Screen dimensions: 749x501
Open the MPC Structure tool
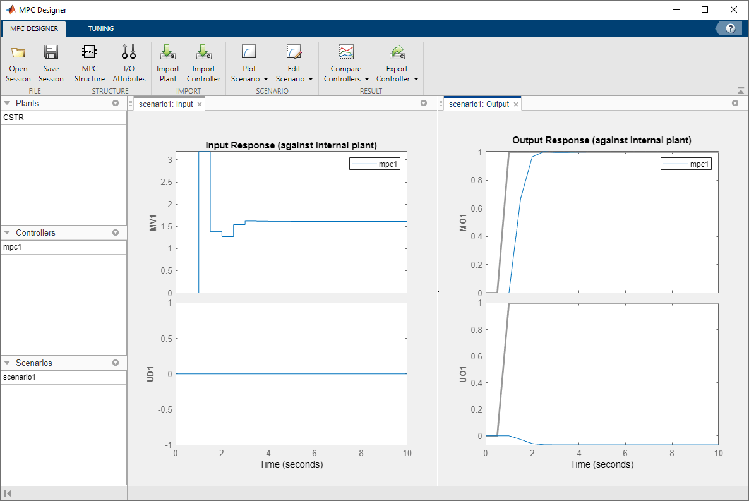[89, 64]
